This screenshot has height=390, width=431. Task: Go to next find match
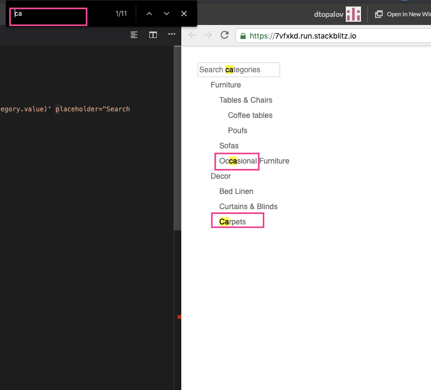(x=167, y=14)
